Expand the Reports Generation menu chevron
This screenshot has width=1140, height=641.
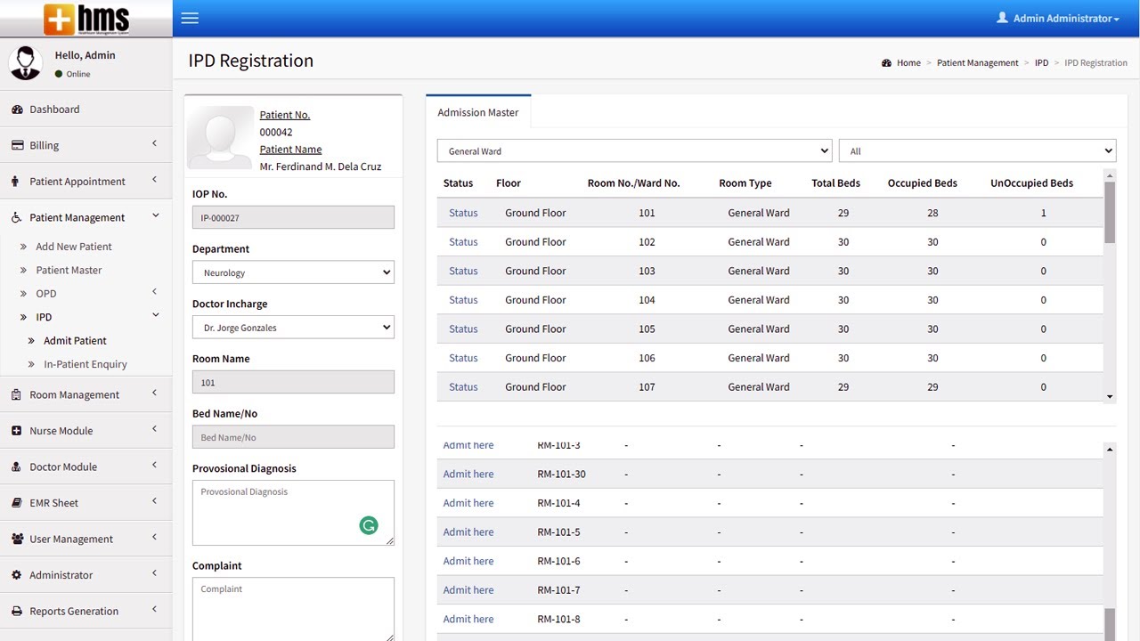point(154,609)
